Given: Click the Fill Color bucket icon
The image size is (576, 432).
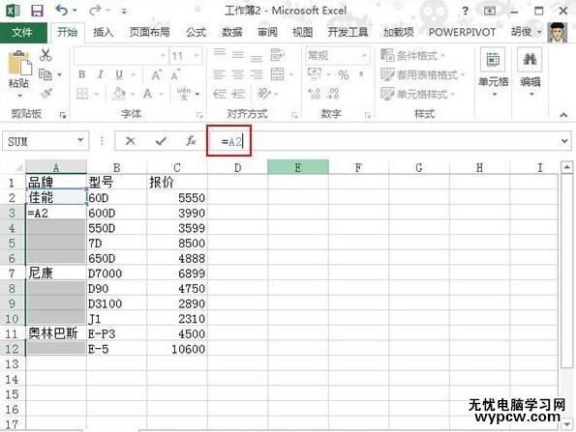Looking at the screenshot, I should pos(119,94).
